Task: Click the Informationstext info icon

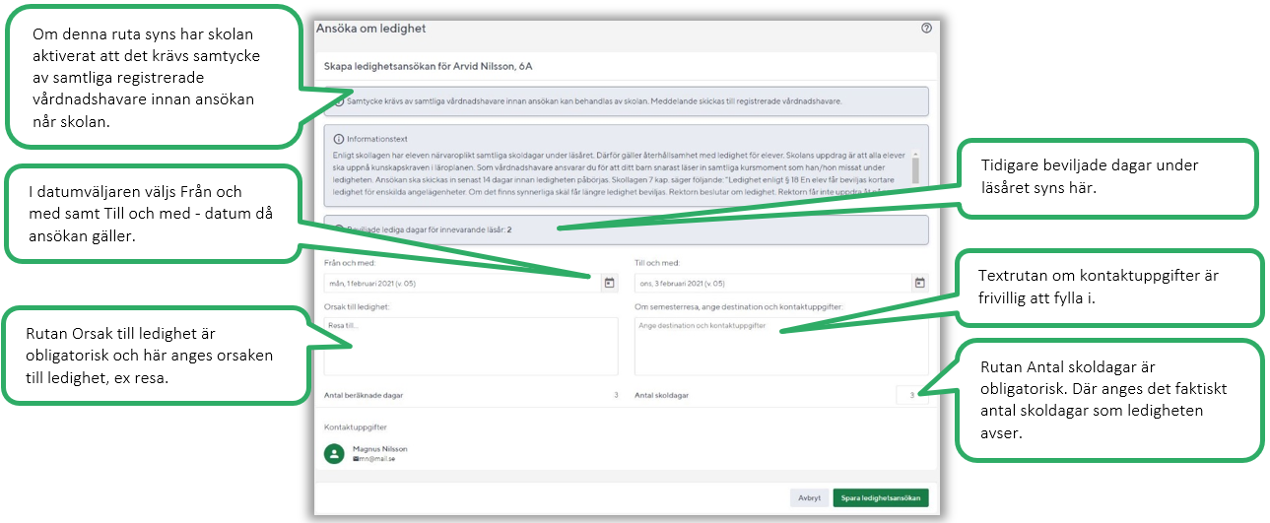Action: tap(339, 139)
